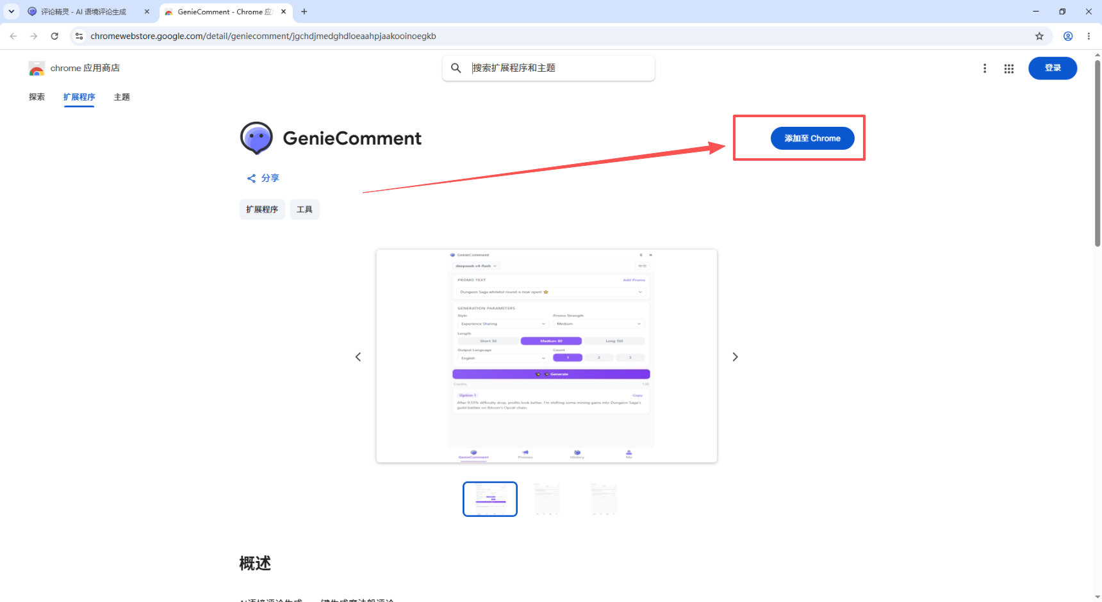Restore down the Chrome window

pos(1062,12)
